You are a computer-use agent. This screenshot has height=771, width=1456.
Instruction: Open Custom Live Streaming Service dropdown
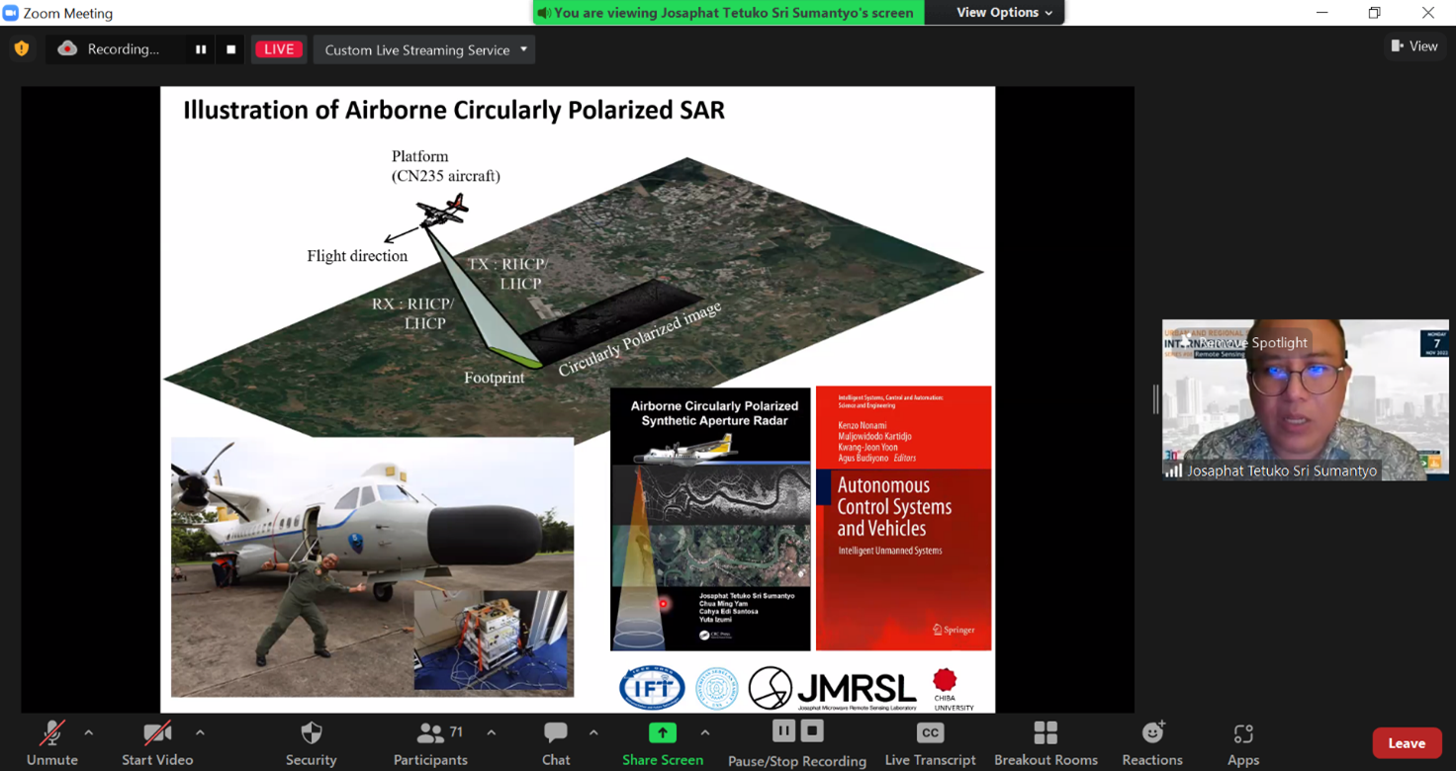point(424,49)
